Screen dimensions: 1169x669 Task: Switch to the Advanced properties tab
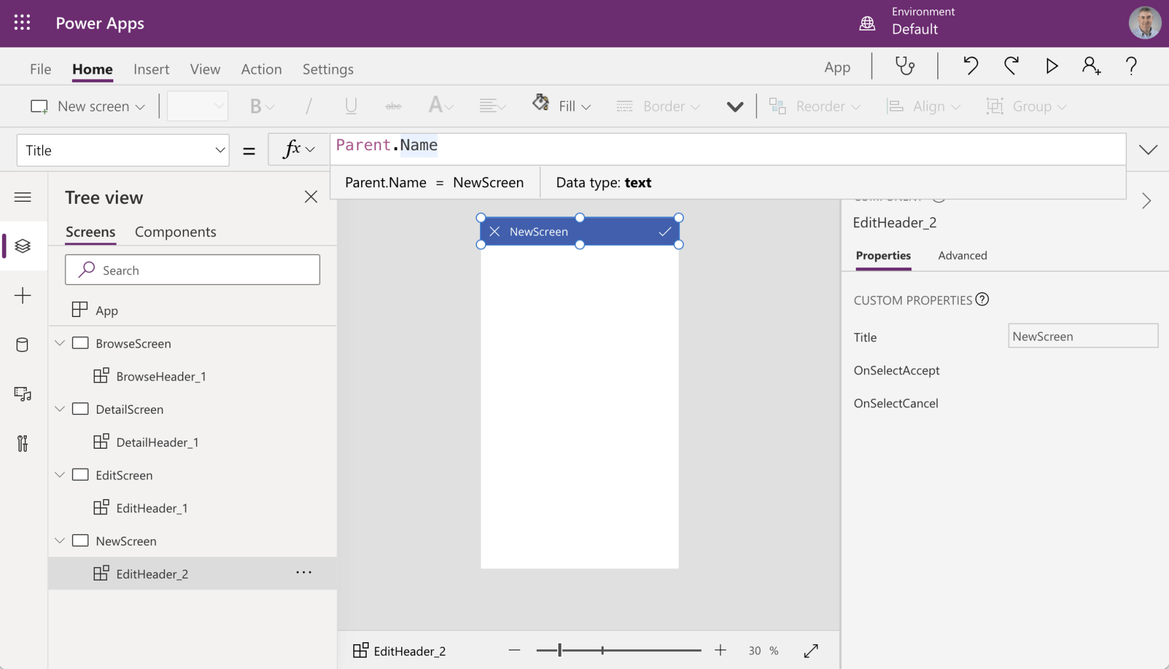(962, 255)
